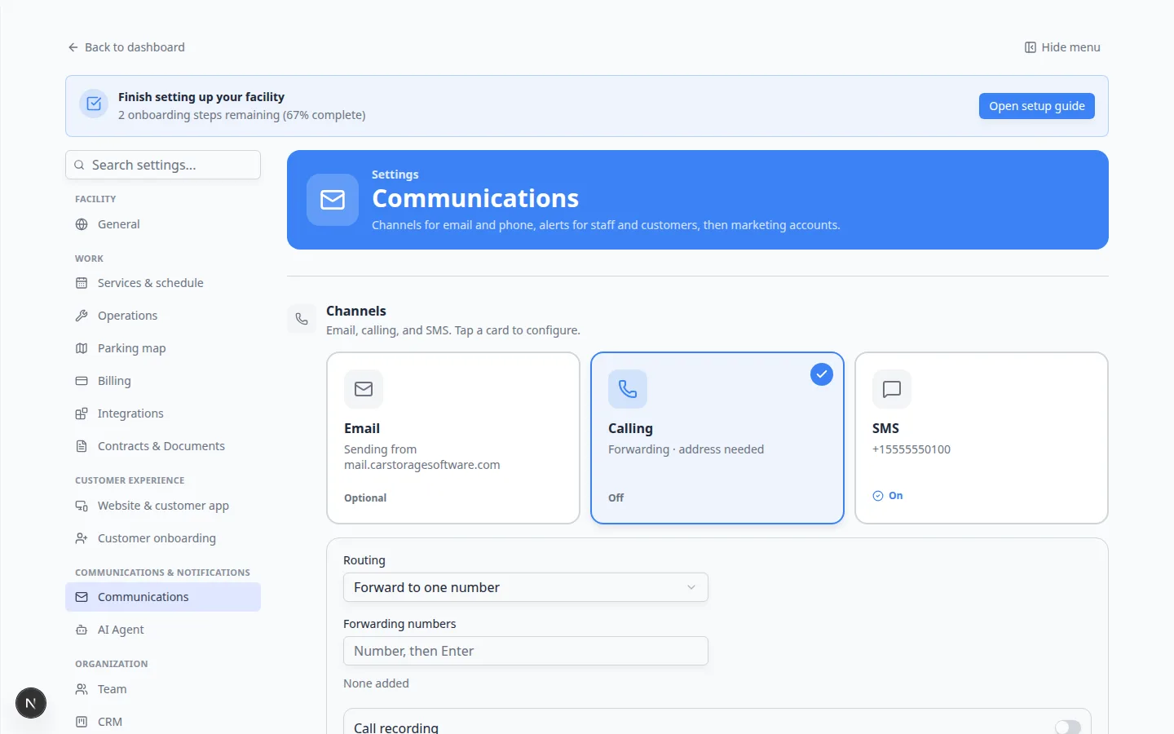Go to Integrations settings

tap(163, 413)
